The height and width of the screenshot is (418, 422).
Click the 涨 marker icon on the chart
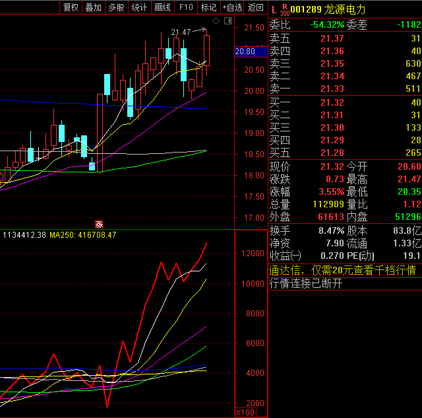(x=99, y=224)
